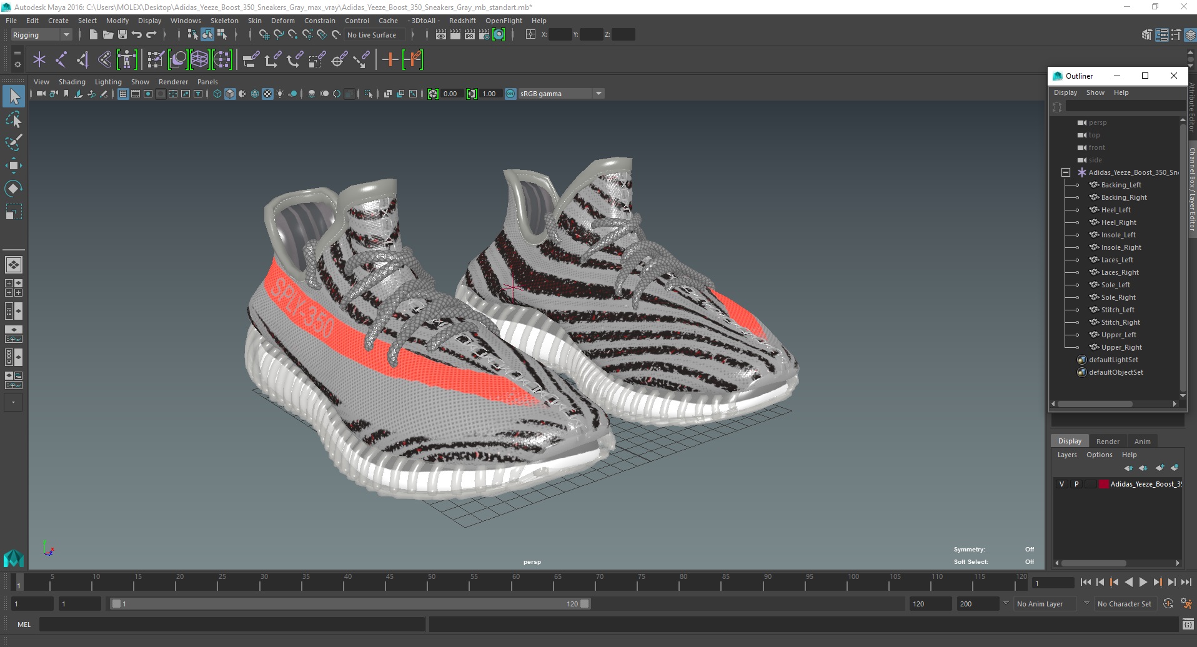
Task: Go to start of playback range
Action: [1086, 582]
